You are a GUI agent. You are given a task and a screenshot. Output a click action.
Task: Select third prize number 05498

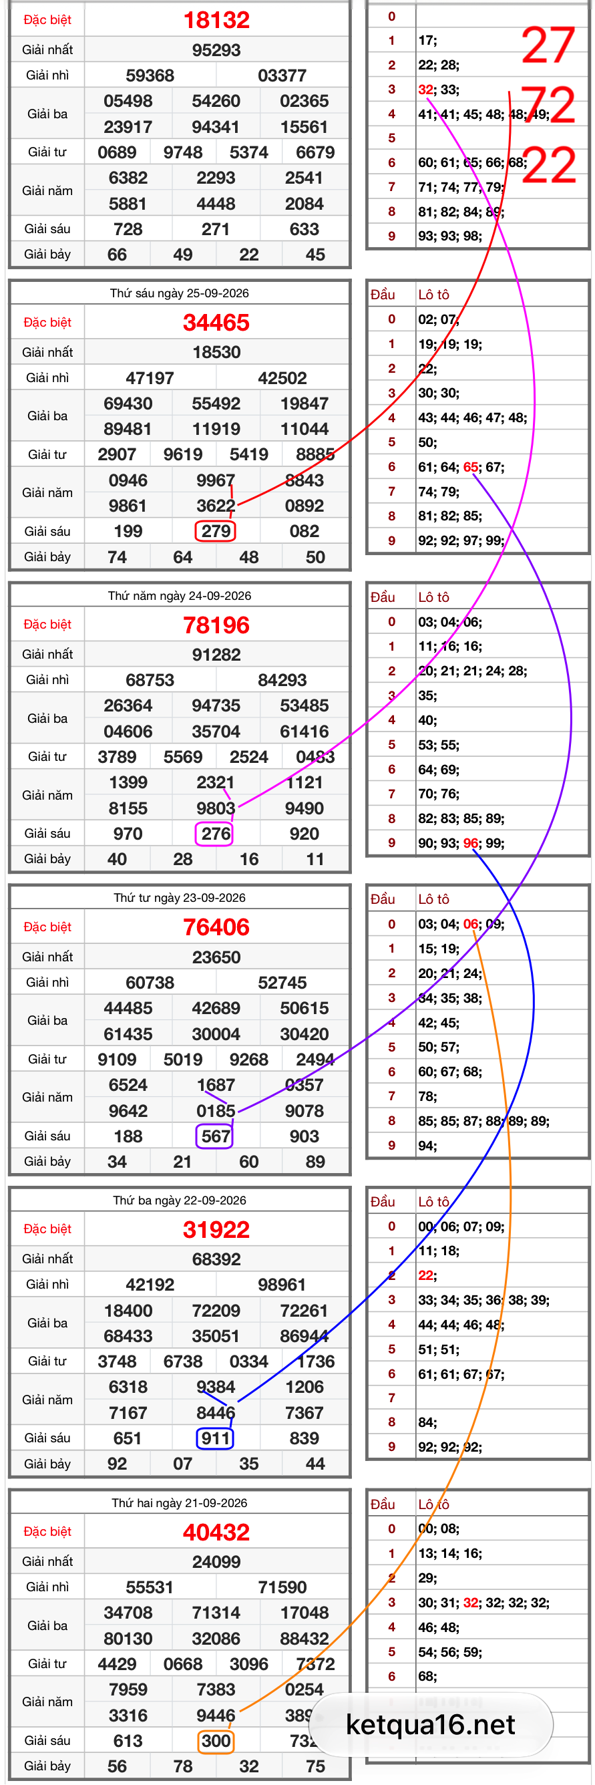click(128, 101)
